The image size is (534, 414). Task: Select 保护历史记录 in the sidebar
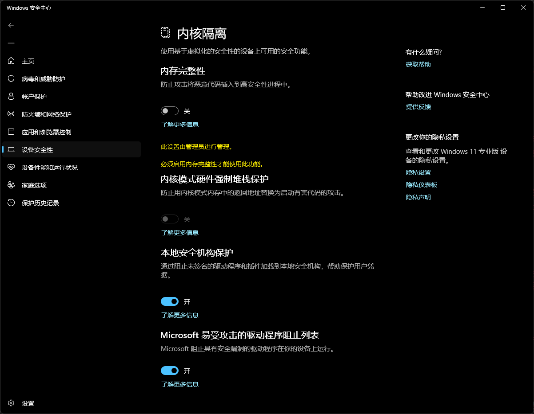(x=11, y=203)
